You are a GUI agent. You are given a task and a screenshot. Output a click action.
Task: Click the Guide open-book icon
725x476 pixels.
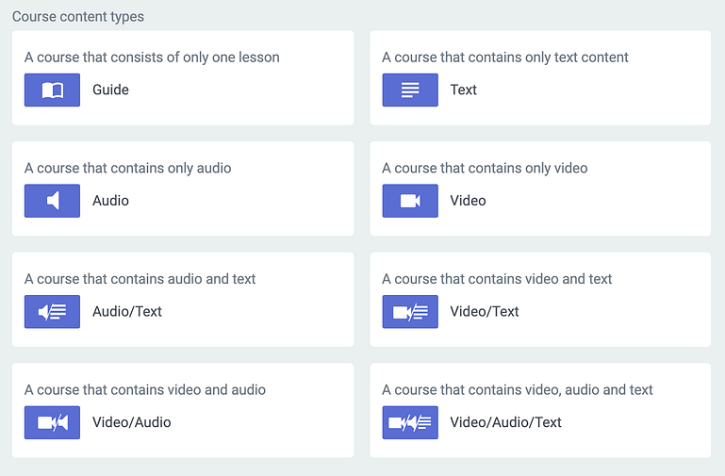[x=52, y=90]
